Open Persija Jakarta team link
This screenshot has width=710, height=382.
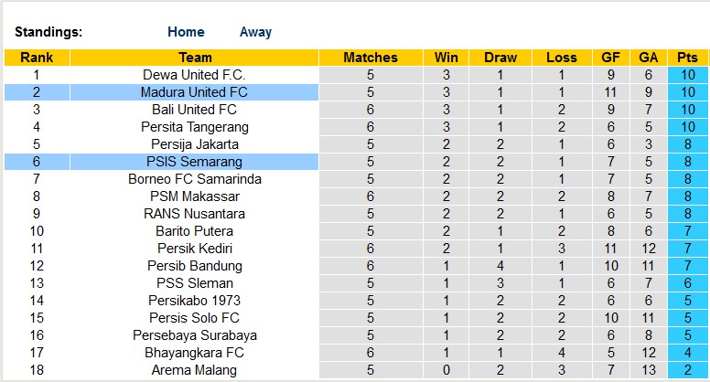tap(195, 144)
